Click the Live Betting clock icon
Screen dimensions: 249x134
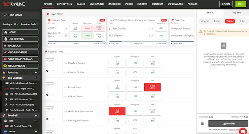click(x=6, y=39)
